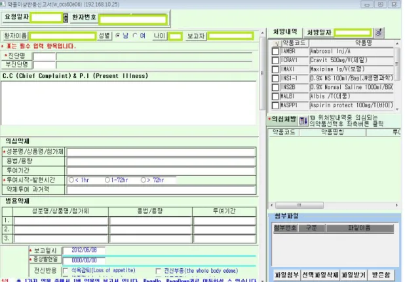The width and height of the screenshot is (405, 282).
Task: Click the 처방일자 input field
Action: [x=353, y=33]
